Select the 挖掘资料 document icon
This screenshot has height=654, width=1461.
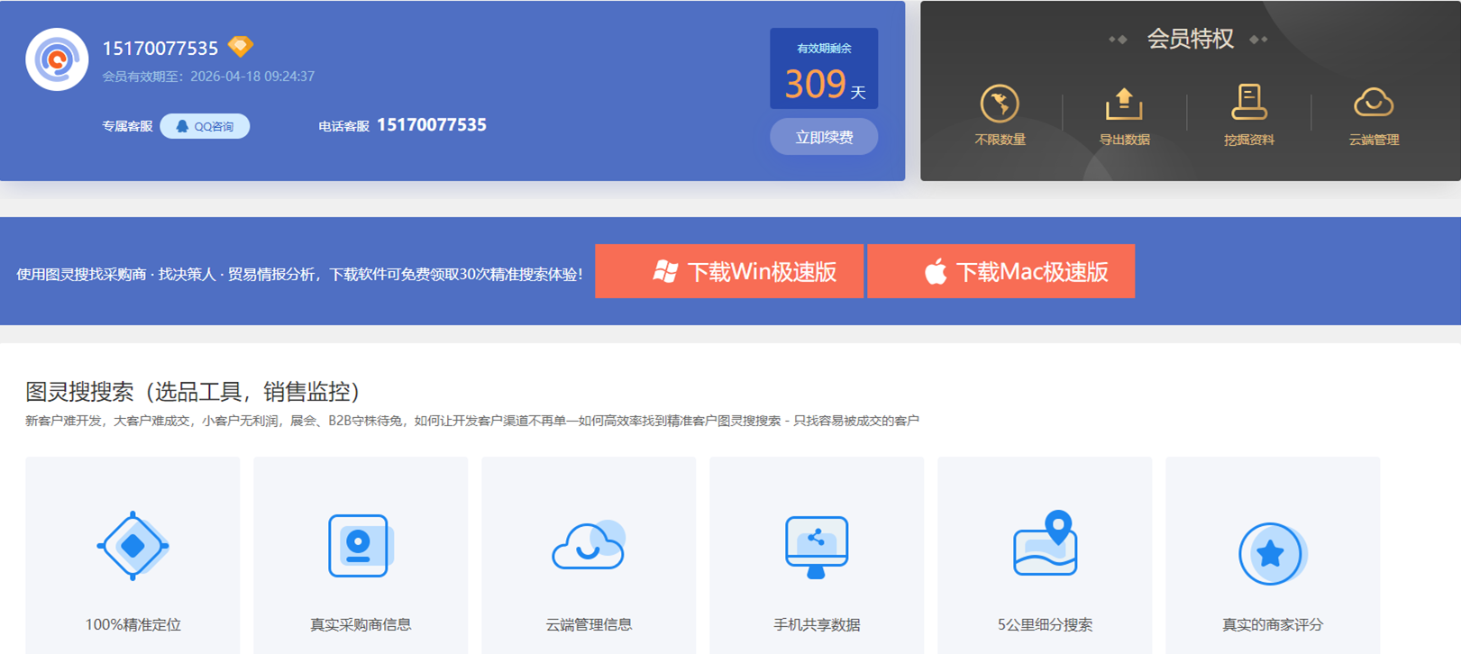tap(1248, 102)
